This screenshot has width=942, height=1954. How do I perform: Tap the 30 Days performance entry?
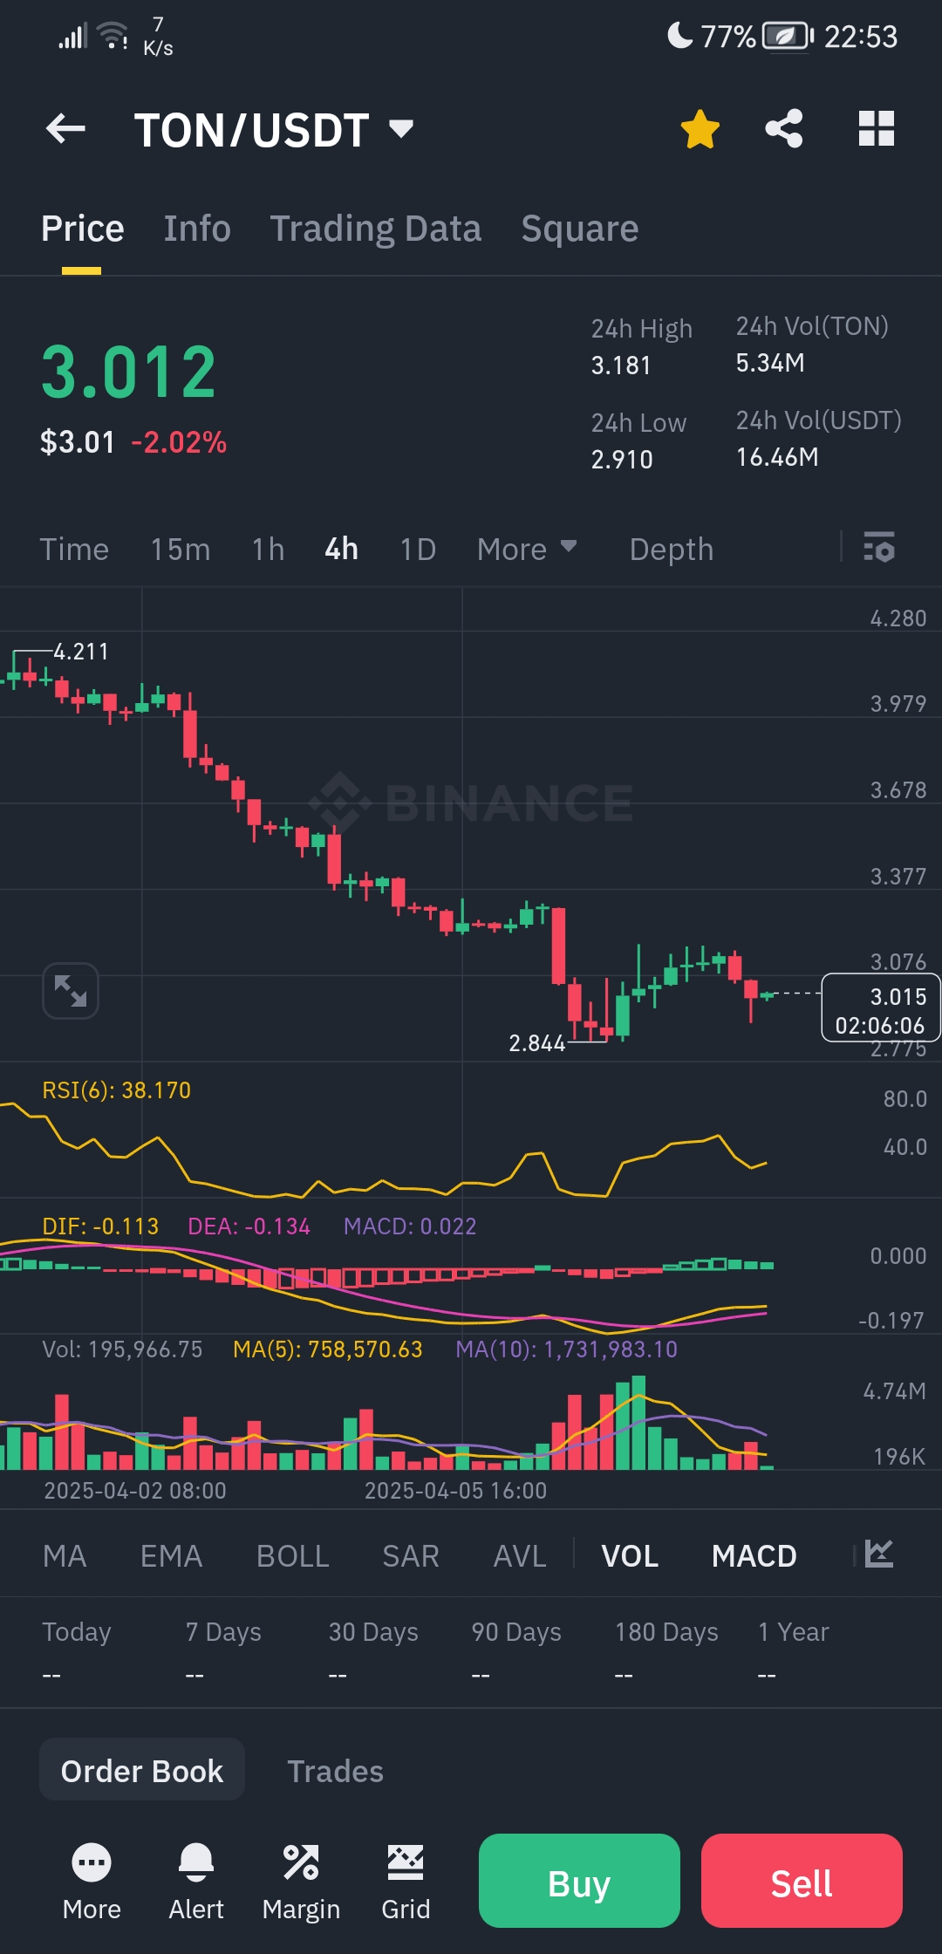[373, 1652]
